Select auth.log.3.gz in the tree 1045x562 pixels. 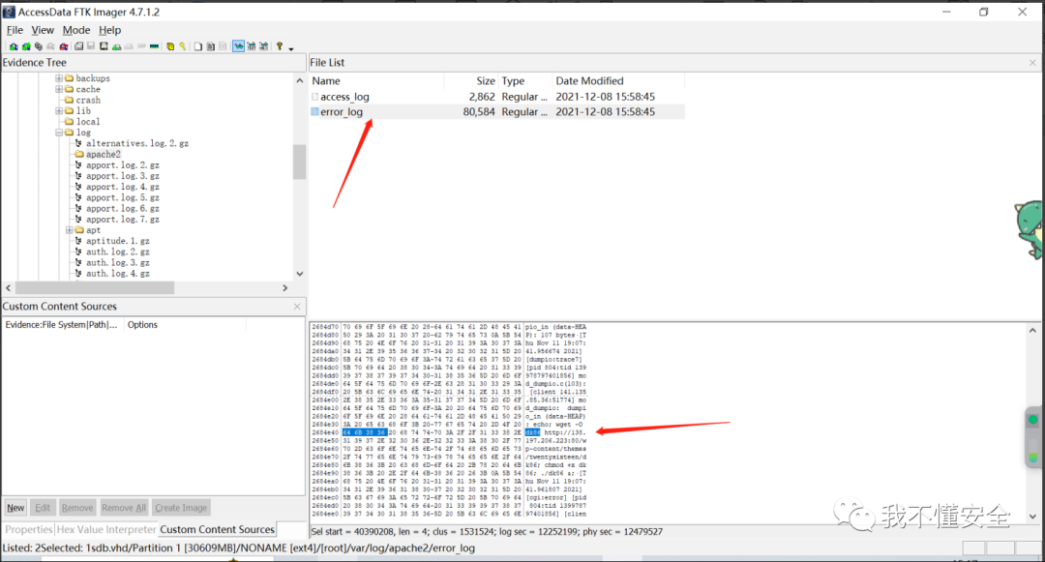pyautogui.click(x=117, y=262)
